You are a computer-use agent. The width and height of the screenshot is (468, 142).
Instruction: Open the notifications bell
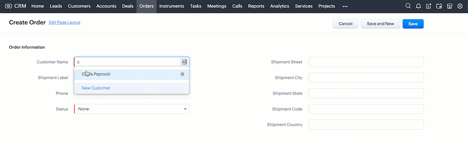[418, 6]
